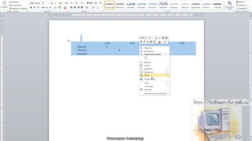Expand Synonyms (Синонимы) submenu in context menu

(154, 86)
